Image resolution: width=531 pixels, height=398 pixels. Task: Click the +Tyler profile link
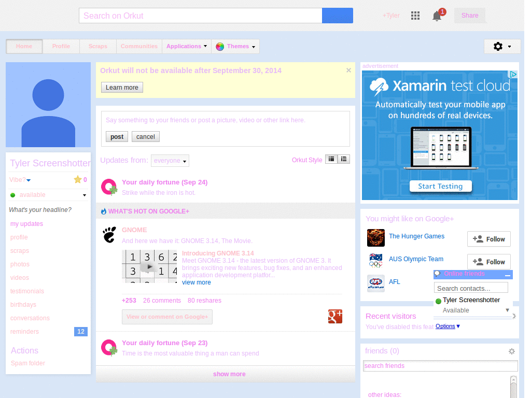391,16
